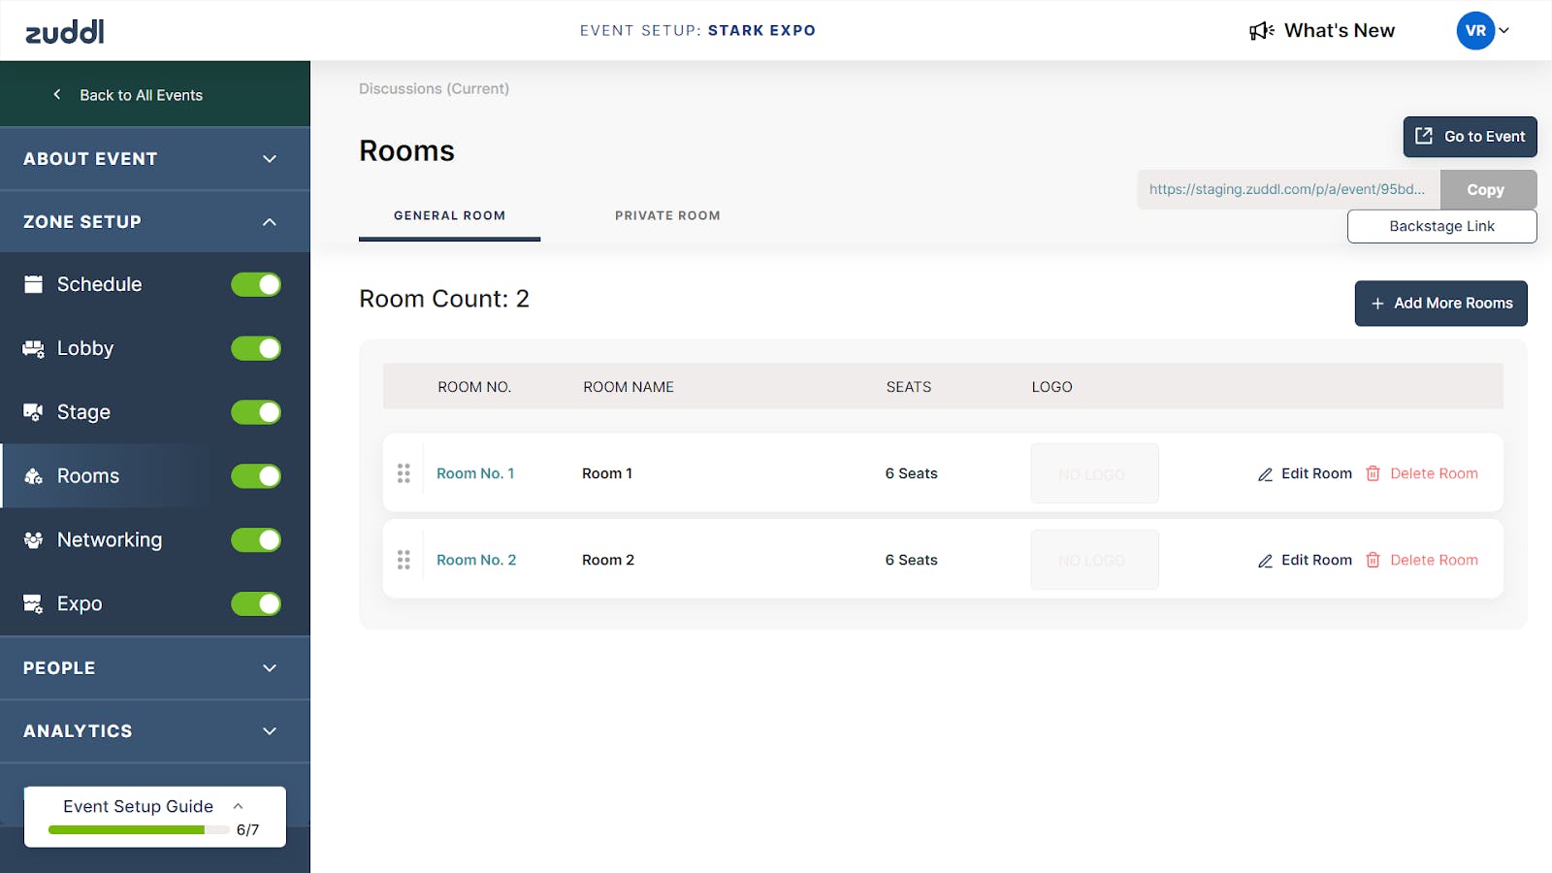Click Back to All Events link
Screen dimensions: 1552x873
[128, 95]
